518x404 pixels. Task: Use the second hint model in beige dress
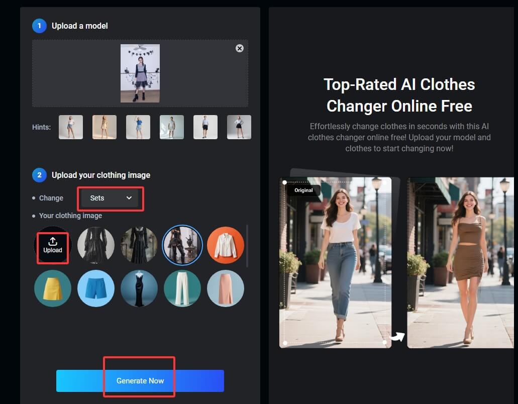point(105,127)
